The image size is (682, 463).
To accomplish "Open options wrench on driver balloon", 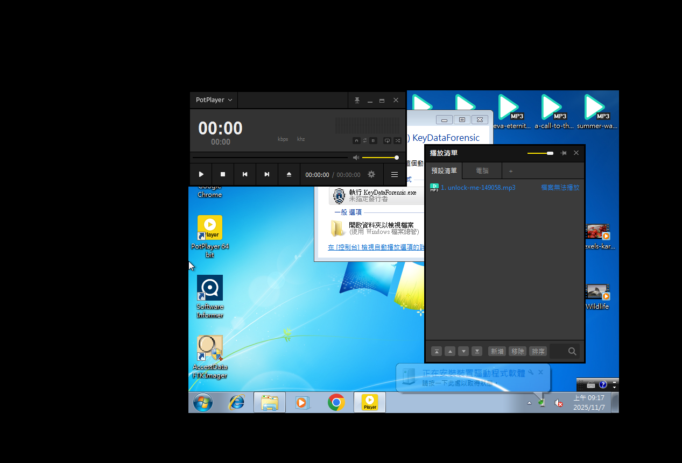I will [531, 372].
